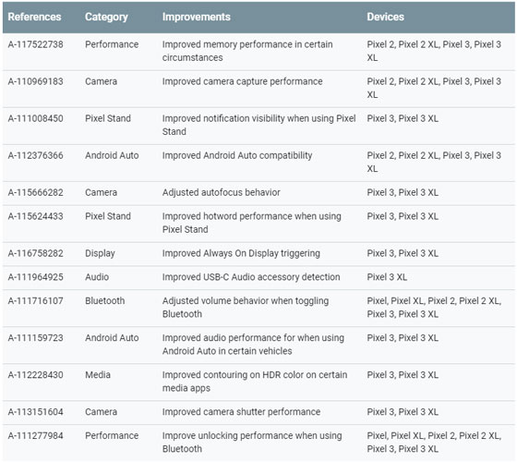Click Performance category in A-117522738 row

(112, 44)
